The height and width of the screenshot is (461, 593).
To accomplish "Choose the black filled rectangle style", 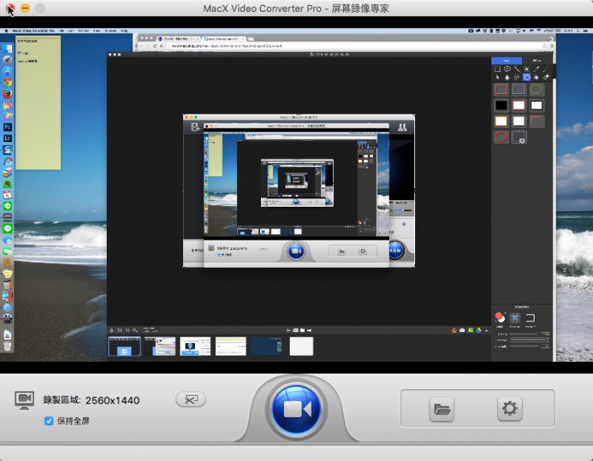I will pyautogui.click(x=501, y=106).
